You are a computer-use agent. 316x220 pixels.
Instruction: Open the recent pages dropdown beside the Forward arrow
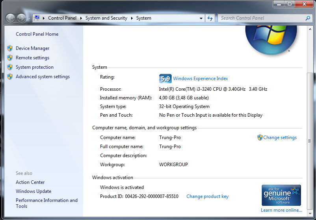(29, 18)
